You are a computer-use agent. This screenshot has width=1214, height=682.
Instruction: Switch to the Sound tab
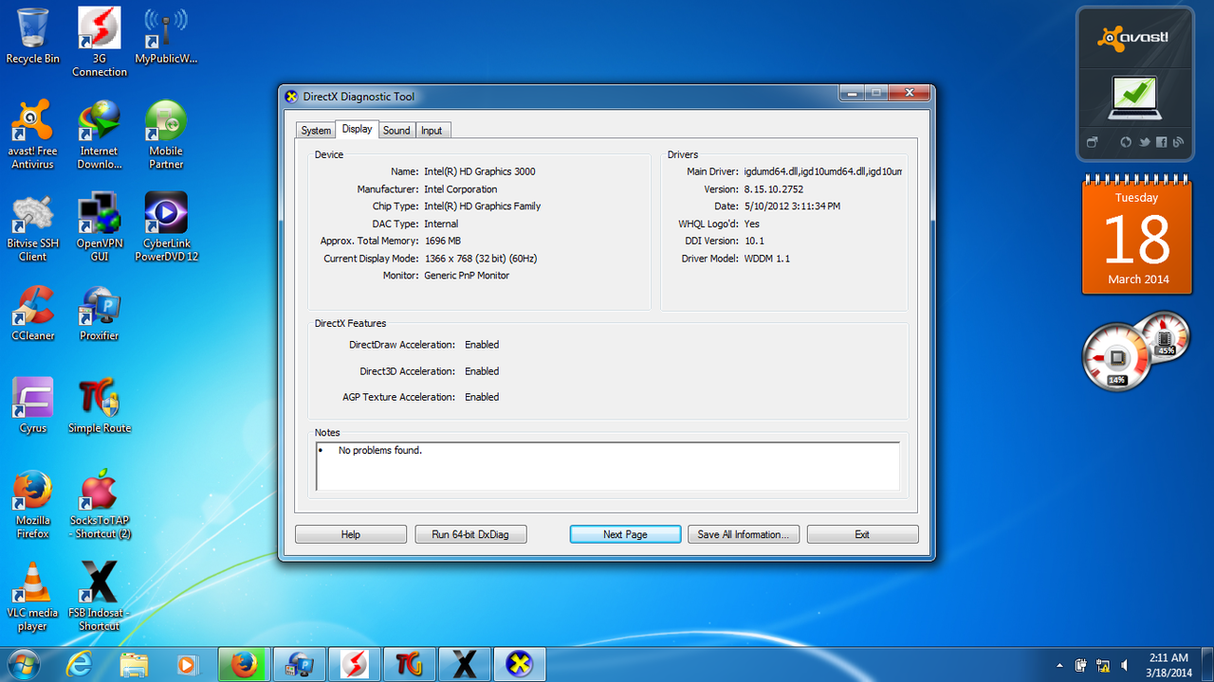coord(396,131)
